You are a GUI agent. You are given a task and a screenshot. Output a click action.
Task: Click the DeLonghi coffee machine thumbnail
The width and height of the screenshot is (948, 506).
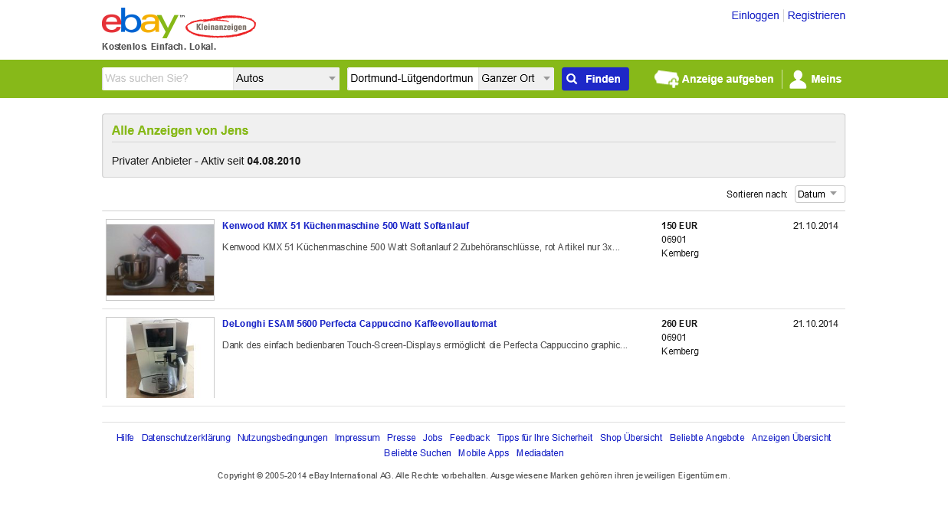160,357
